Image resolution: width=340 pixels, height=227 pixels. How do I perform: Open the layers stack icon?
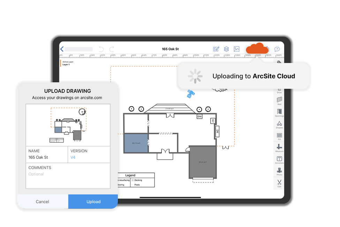[226, 49]
